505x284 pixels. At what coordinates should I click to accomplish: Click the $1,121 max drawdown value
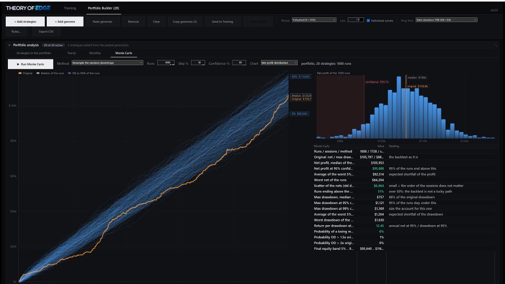pyautogui.click(x=379, y=203)
